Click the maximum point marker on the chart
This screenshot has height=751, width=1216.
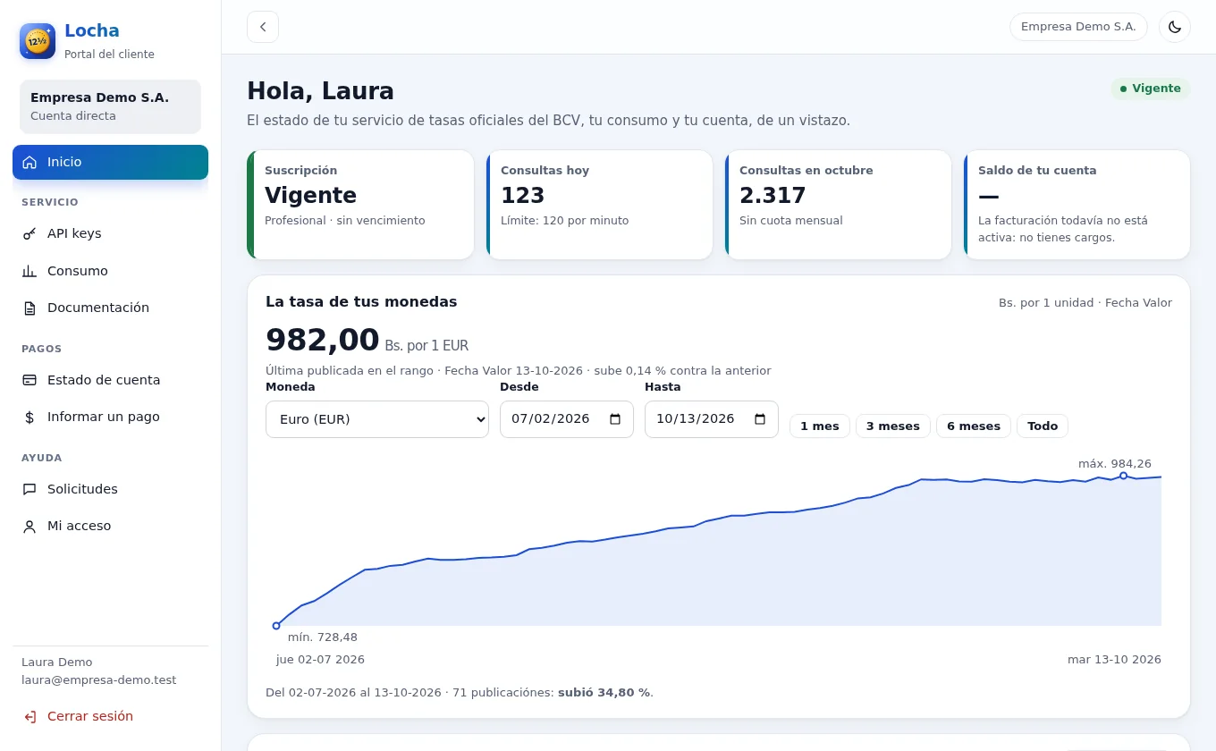(1123, 476)
